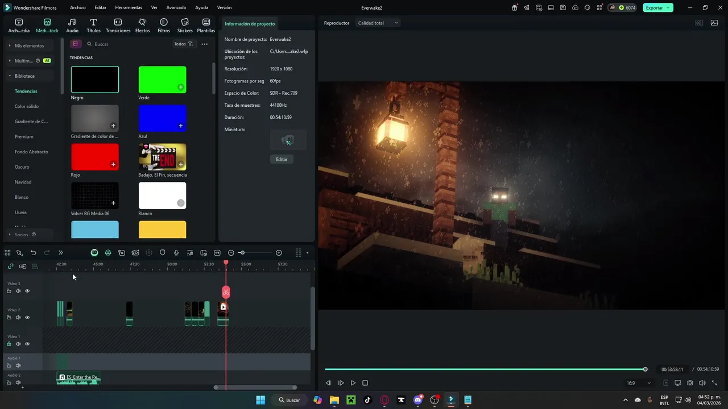The image size is (728, 409).
Task: Open Discord from the taskbar
Action: (x=418, y=400)
